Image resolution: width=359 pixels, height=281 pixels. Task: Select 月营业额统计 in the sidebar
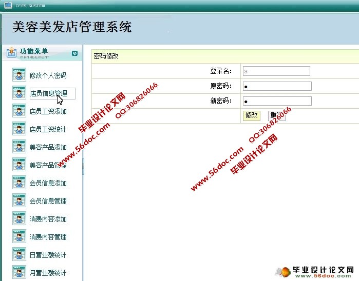(48, 273)
